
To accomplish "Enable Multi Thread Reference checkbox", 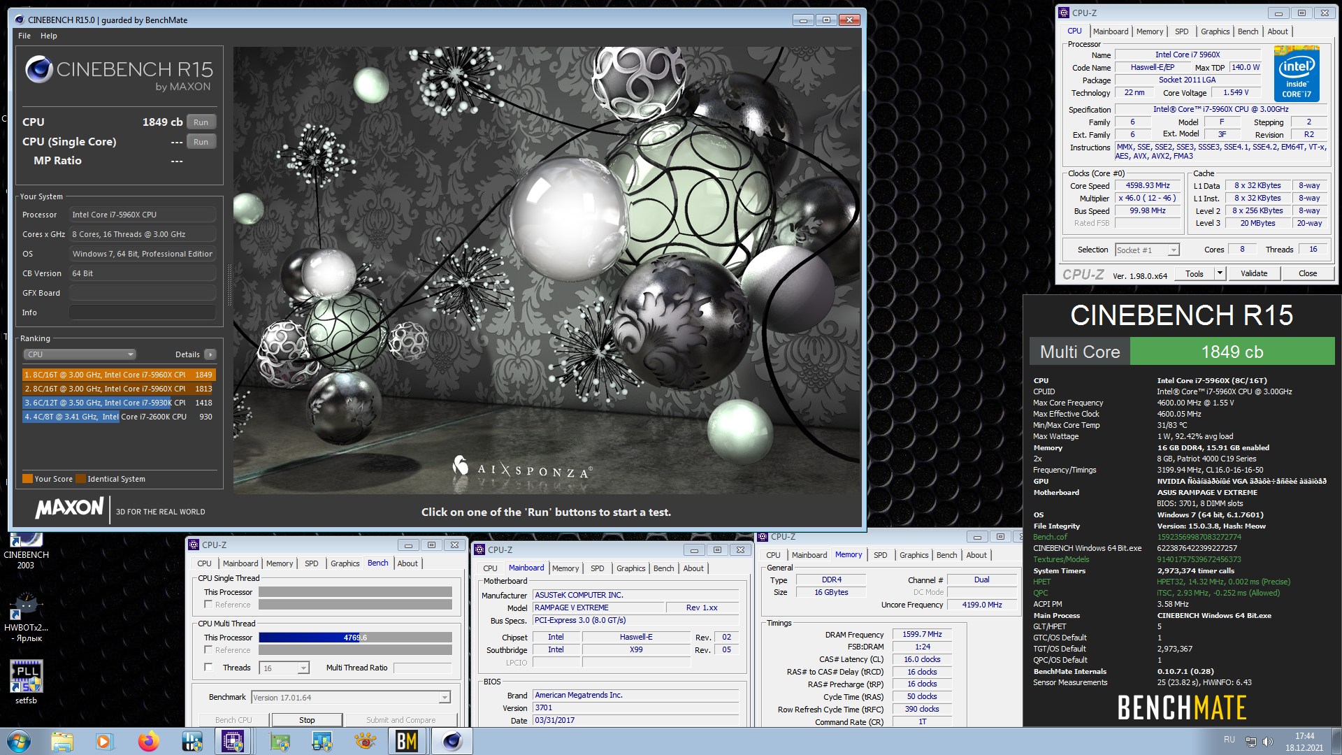I will click(x=208, y=650).
